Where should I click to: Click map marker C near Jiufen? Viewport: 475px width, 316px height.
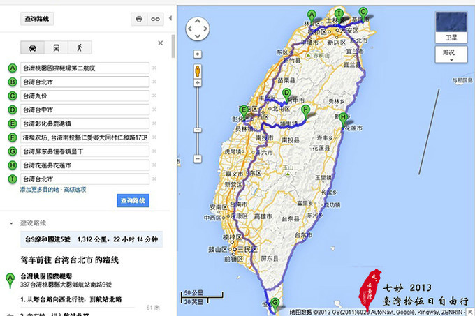(363, 14)
